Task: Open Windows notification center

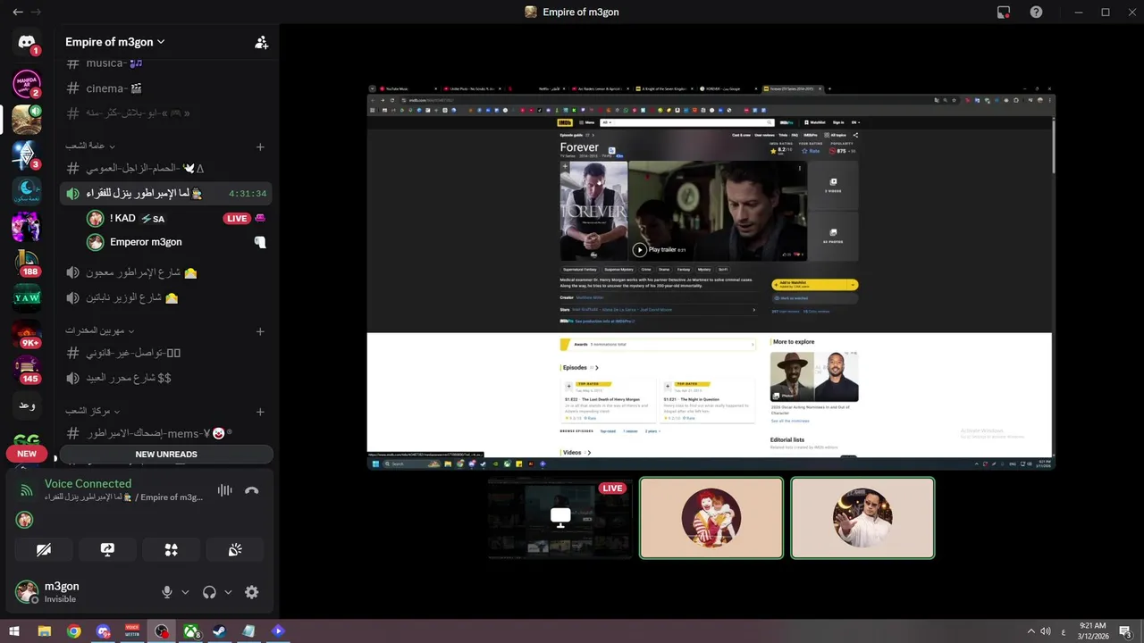Action: (x=1125, y=631)
